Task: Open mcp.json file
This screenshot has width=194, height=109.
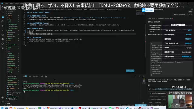Action: coord(11,35)
